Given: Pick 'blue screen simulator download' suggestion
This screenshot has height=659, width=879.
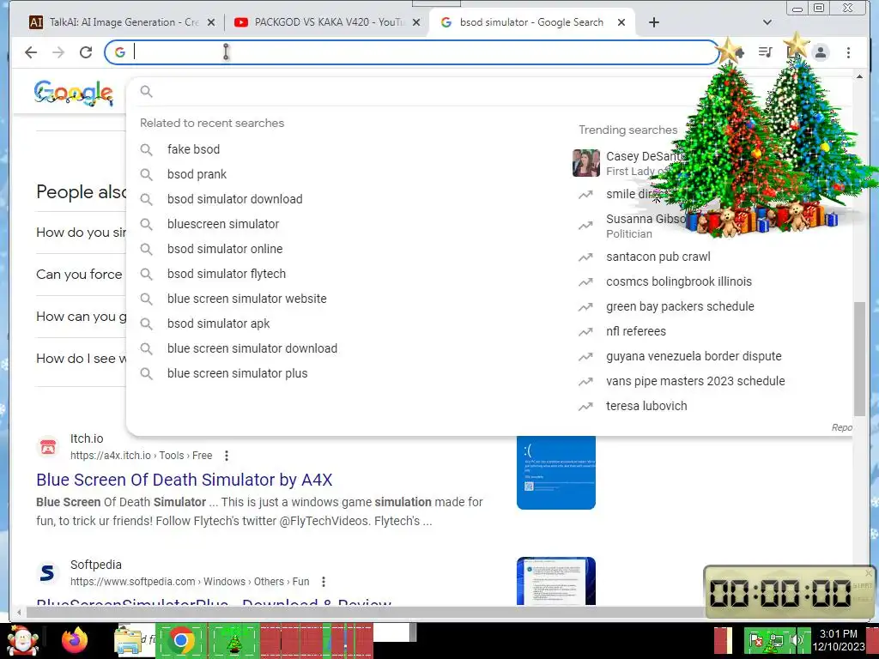Looking at the screenshot, I should tap(252, 348).
